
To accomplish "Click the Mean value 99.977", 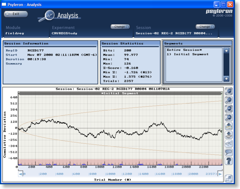I will 131,55.
